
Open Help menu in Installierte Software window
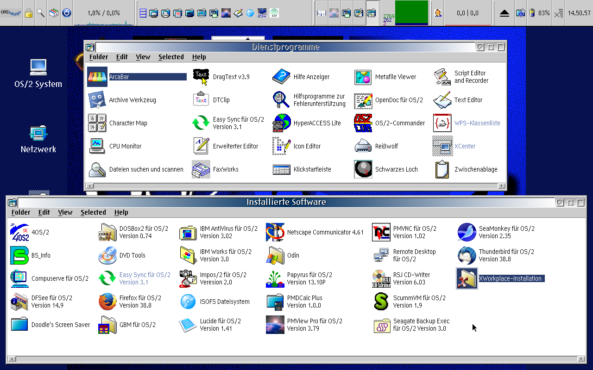tap(121, 212)
